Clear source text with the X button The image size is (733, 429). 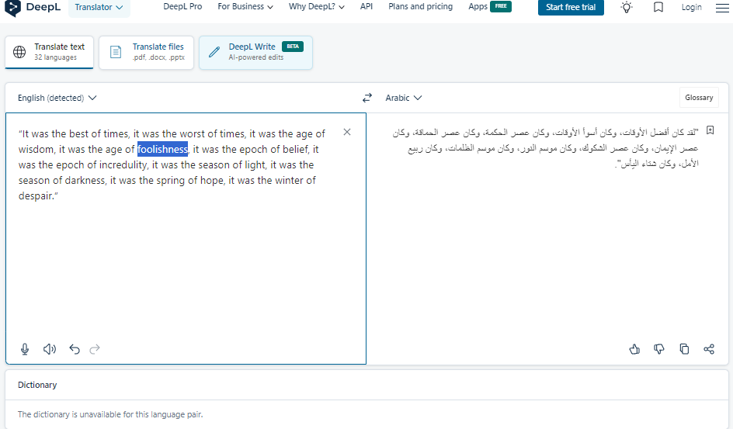coord(347,132)
